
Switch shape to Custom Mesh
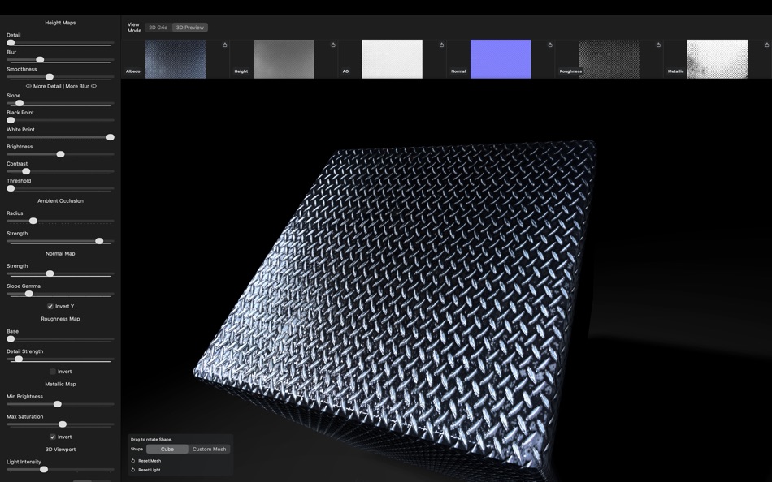(x=209, y=449)
